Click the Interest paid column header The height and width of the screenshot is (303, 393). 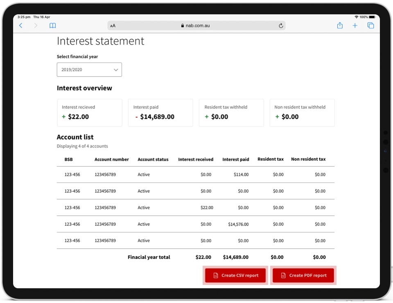click(x=235, y=159)
